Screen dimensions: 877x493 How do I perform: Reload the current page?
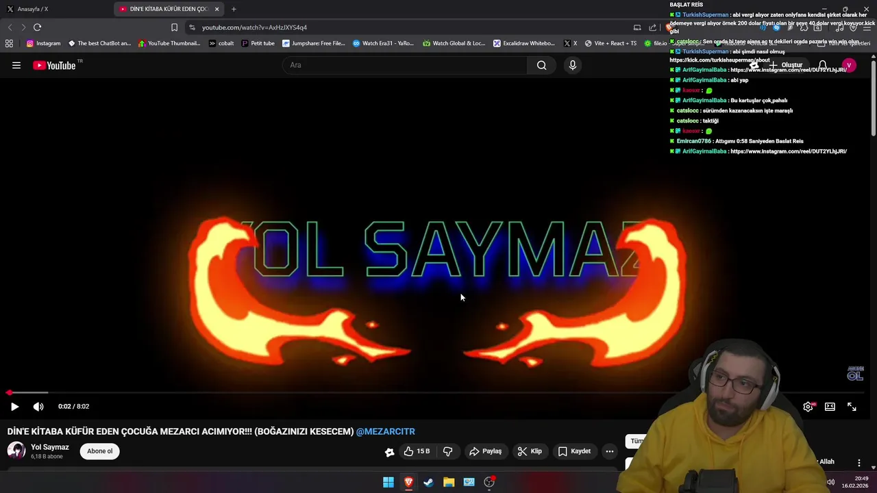click(37, 27)
